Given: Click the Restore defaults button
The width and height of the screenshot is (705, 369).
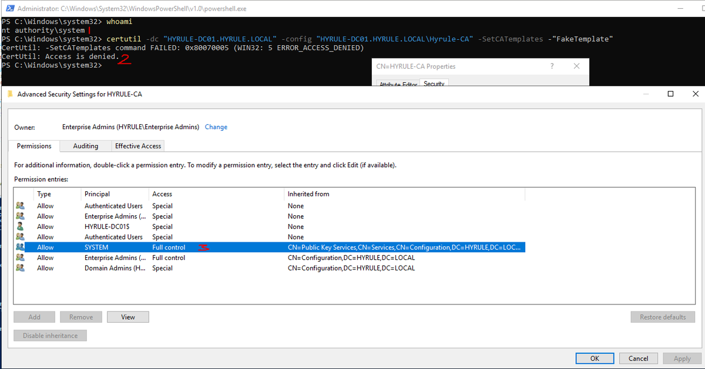Looking at the screenshot, I should 663,317.
